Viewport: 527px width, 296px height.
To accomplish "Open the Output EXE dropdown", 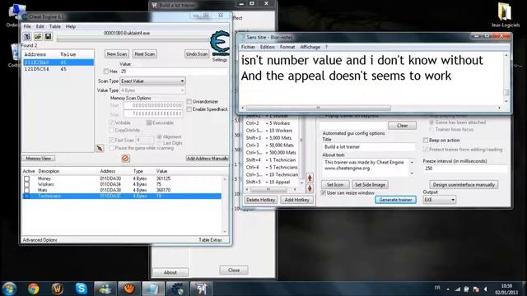I will pos(439,200).
